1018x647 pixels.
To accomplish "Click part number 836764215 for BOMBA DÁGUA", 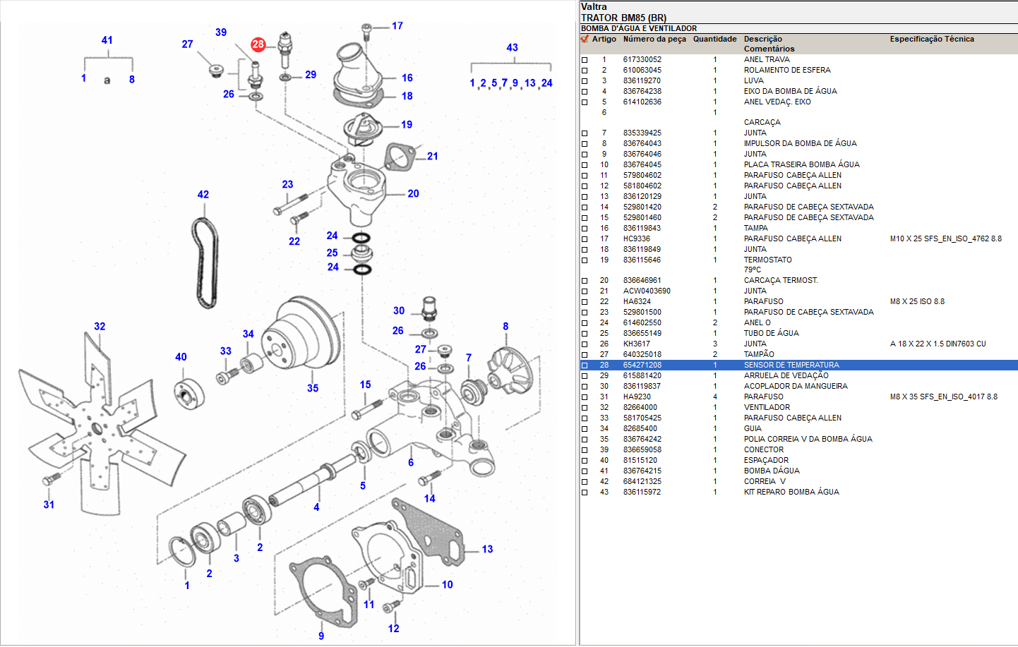I will [x=642, y=471].
